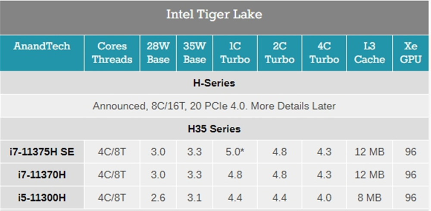This screenshot has width=431, height=211.
Task: Click the Xe GPU column header
Action: click(x=411, y=53)
